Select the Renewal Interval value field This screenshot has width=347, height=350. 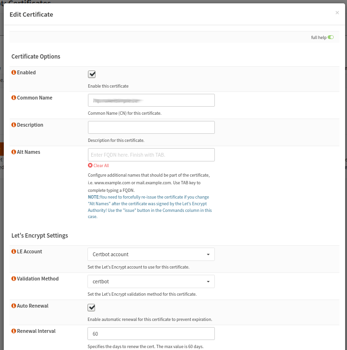[x=151, y=333]
